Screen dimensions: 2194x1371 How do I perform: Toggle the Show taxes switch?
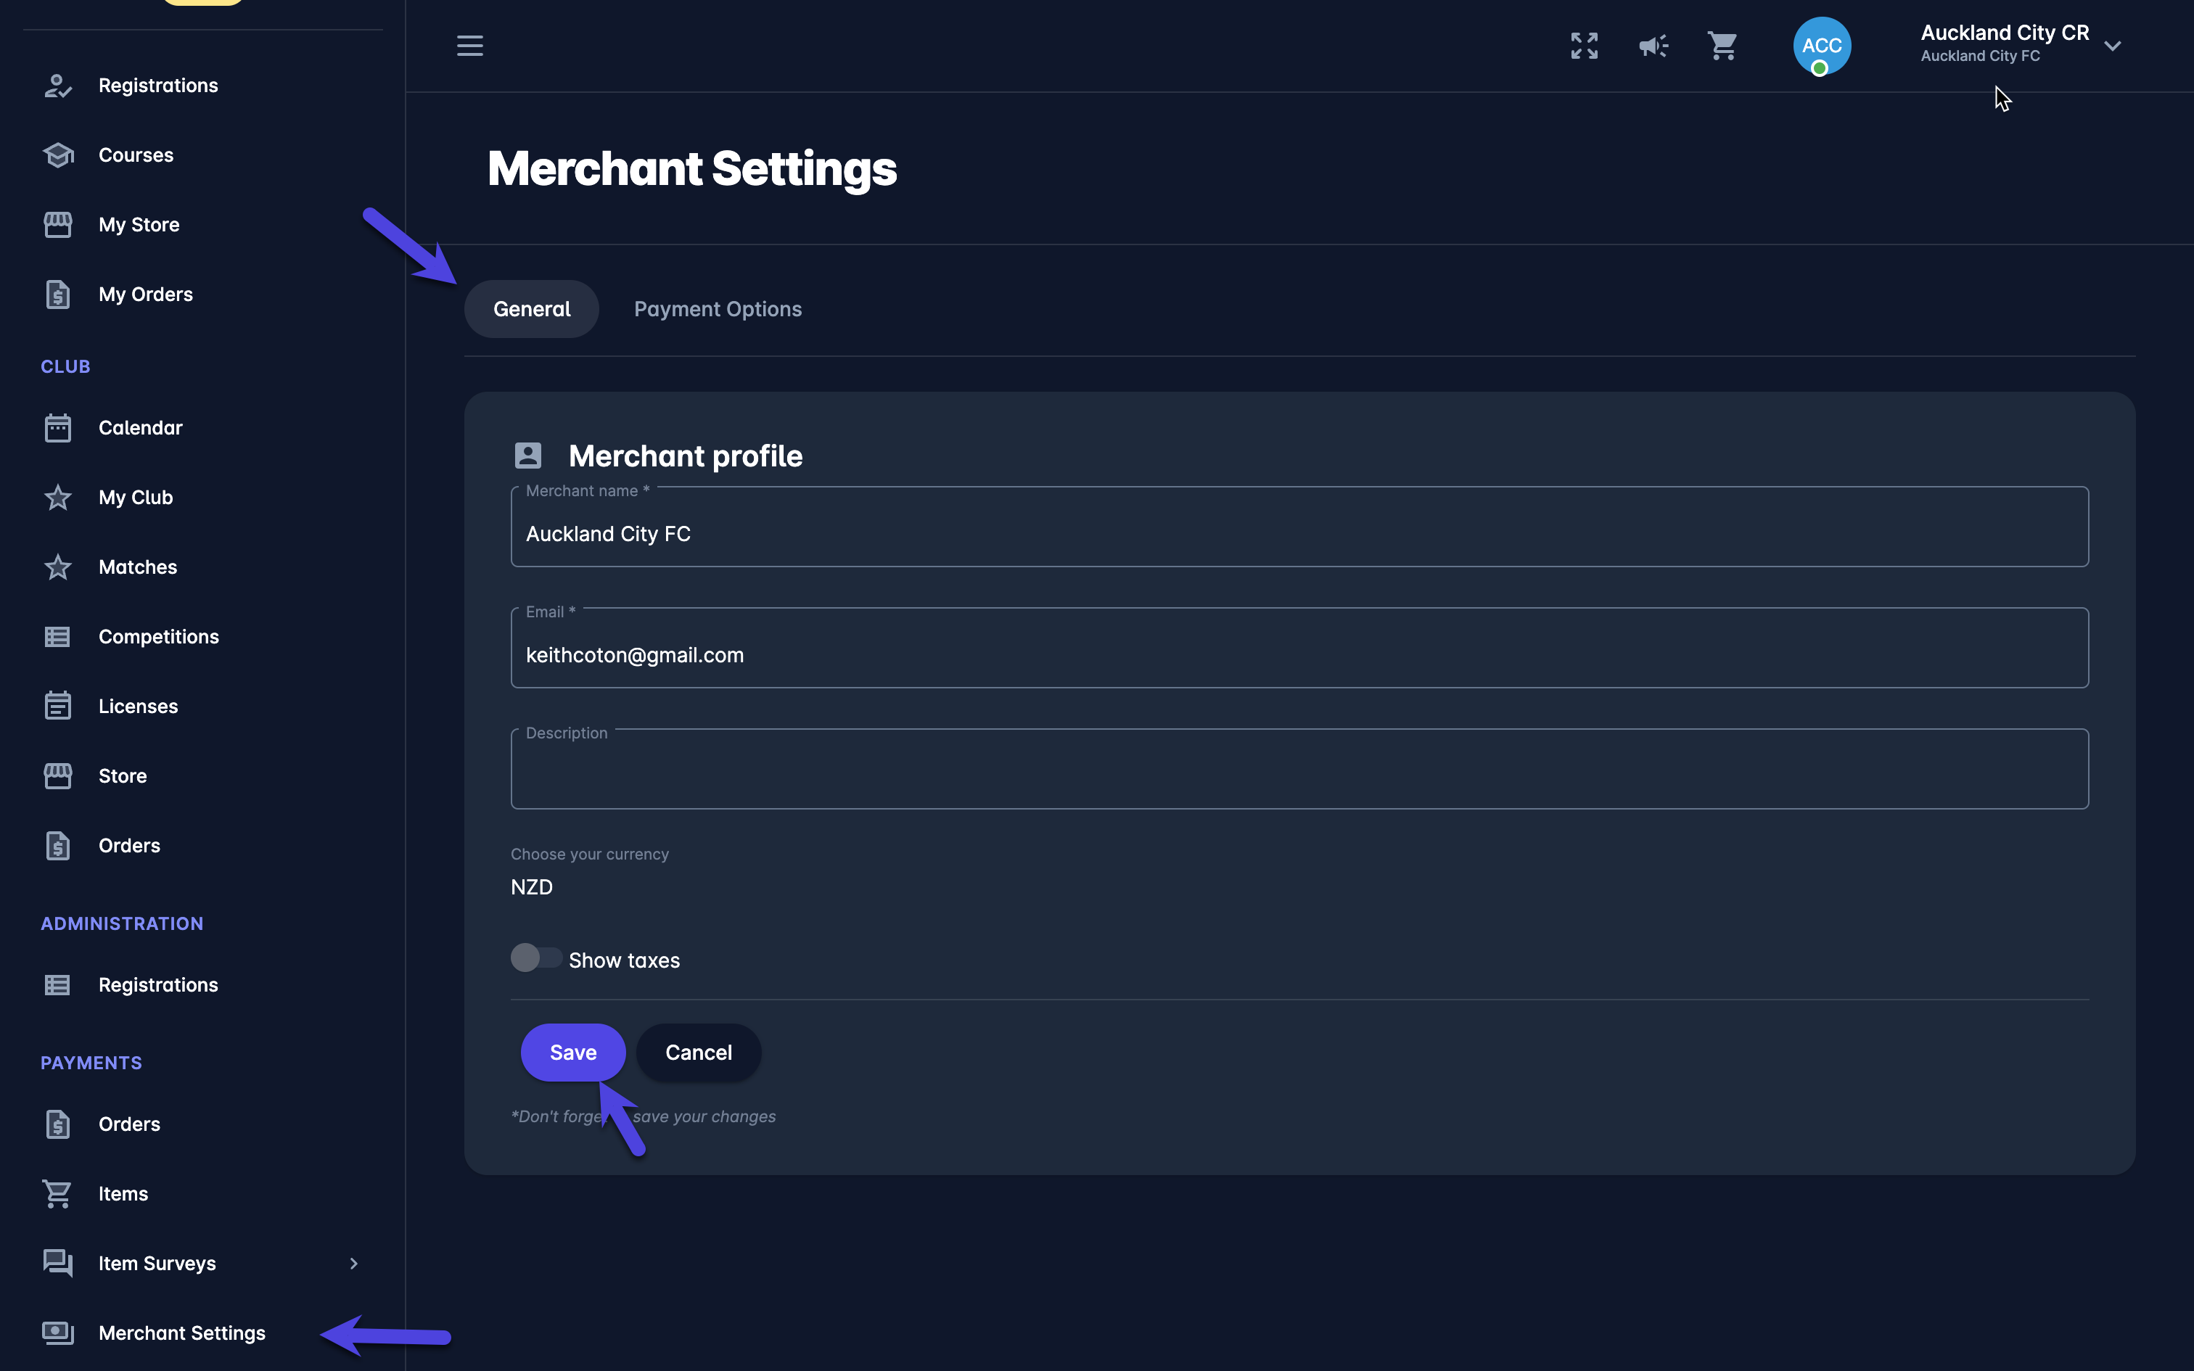coord(536,958)
